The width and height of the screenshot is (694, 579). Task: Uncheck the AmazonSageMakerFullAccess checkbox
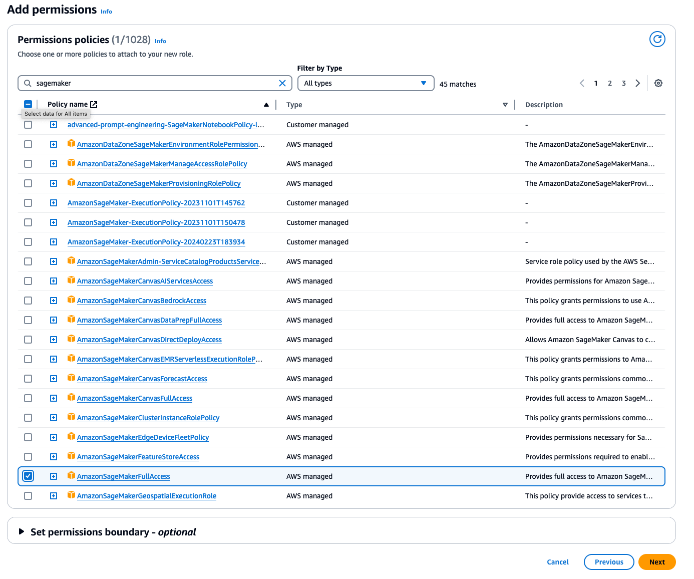click(28, 476)
